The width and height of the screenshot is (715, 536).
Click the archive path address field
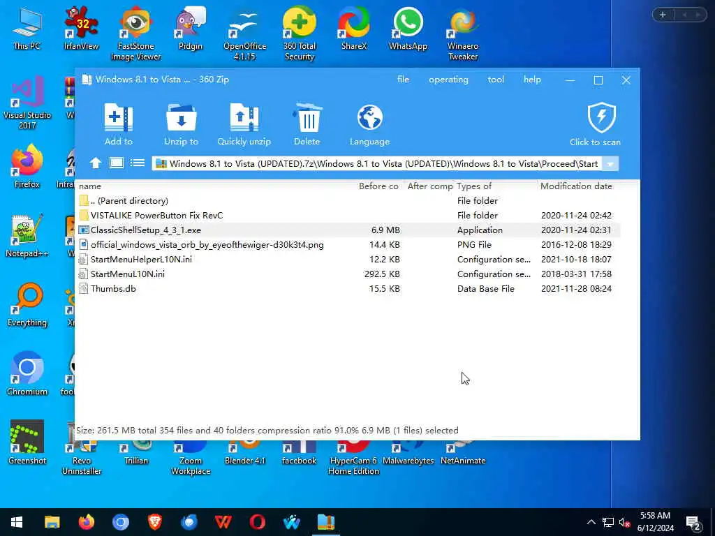point(377,163)
